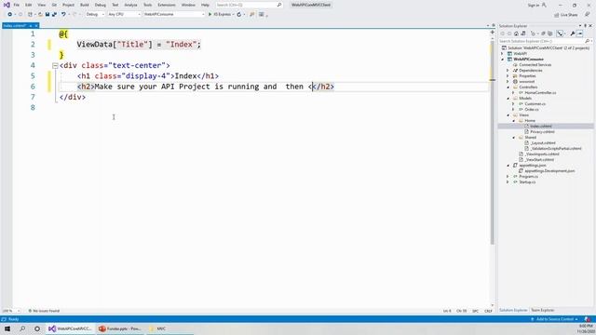The width and height of the screenshot is (596, 335).
Task: Click the Solution Explorer search magnifier icon
Action: pyautogui.click(x=588, y=41)
